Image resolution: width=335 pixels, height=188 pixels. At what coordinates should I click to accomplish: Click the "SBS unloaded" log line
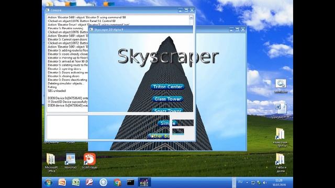pos(57,91)
